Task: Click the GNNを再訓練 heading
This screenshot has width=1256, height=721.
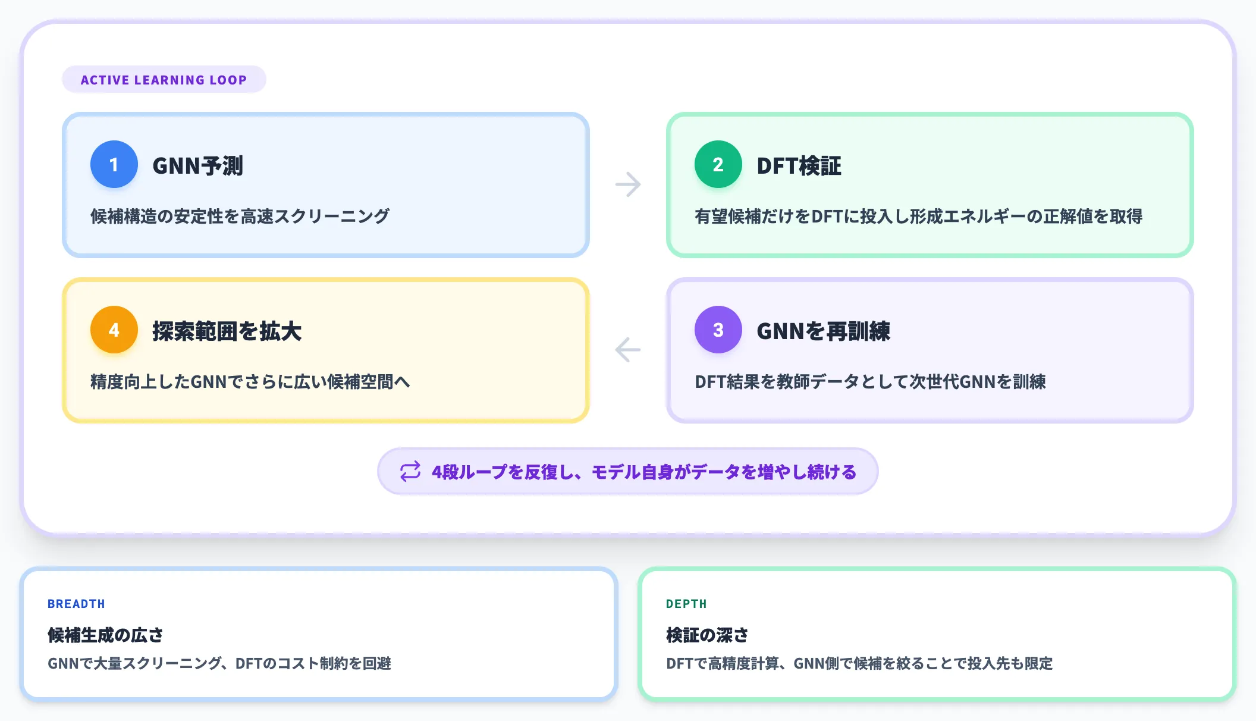Action: tap(824, 331)
